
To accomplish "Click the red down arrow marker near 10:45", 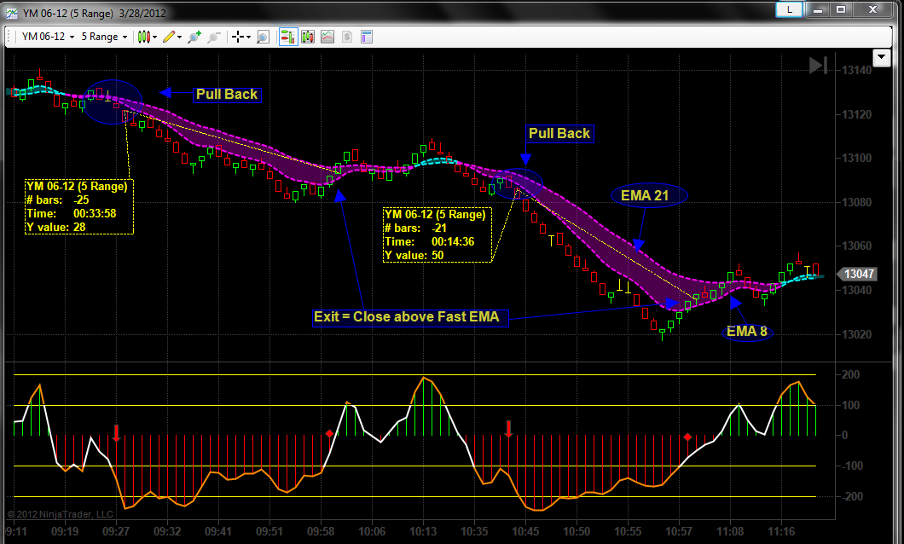I will click(508, 429).
